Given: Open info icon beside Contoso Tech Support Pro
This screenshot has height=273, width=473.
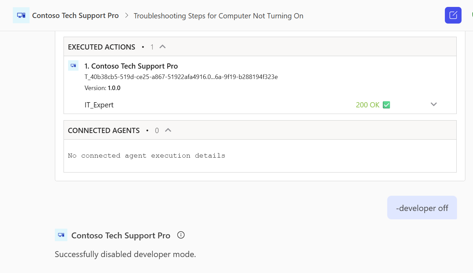Looking at the screenshot, I should coord(181,235).
